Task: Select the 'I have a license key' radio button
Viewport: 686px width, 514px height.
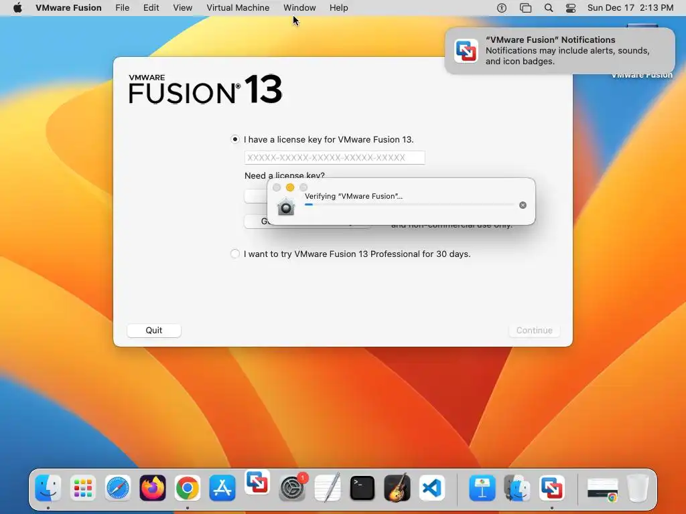Action: (x=235, y=139)
